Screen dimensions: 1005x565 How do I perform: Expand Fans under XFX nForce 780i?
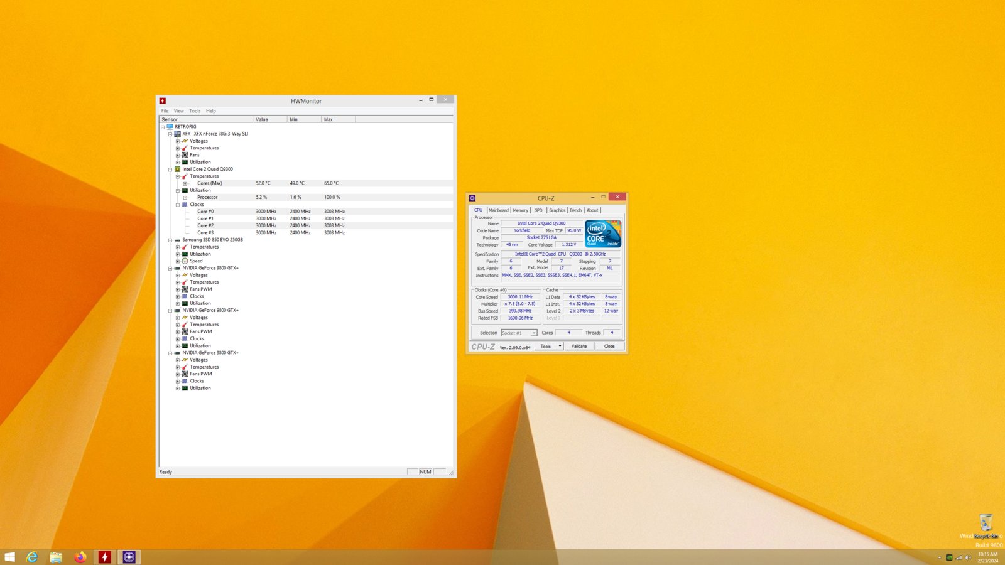(x=178, y=155)
